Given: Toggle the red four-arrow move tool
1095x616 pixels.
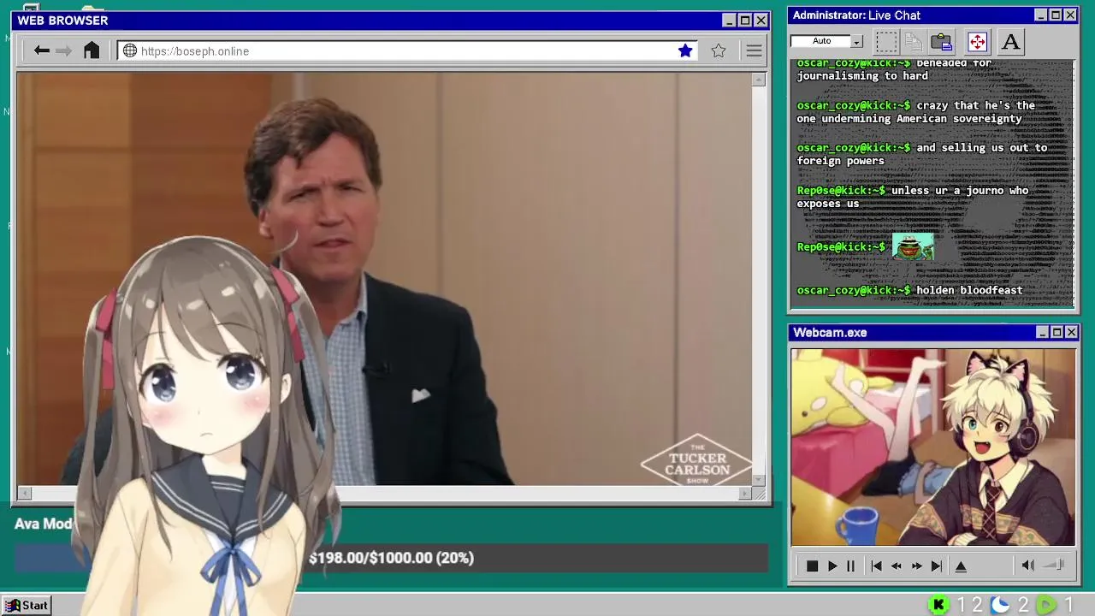Looking at the screenshot, I should [x=977, y=41].
